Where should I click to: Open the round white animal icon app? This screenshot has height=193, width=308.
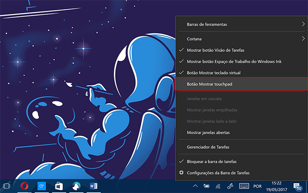pyautogui.click(x=76, y=186)
